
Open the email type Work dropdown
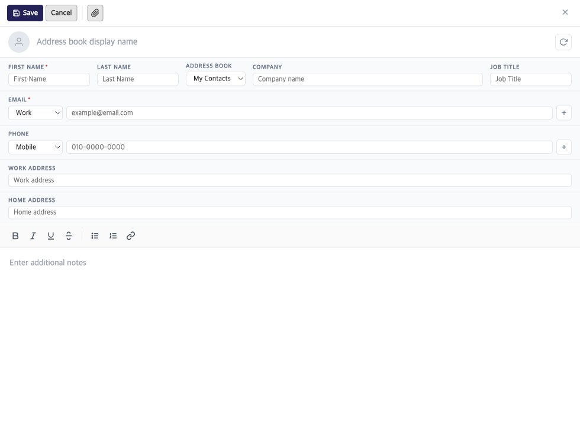click(36, 113)
